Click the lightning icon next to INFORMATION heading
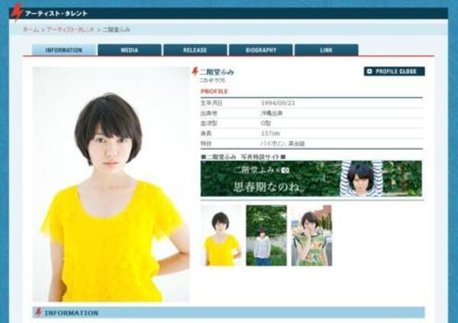This screenshot has height=323, width=458. (38, 312)
